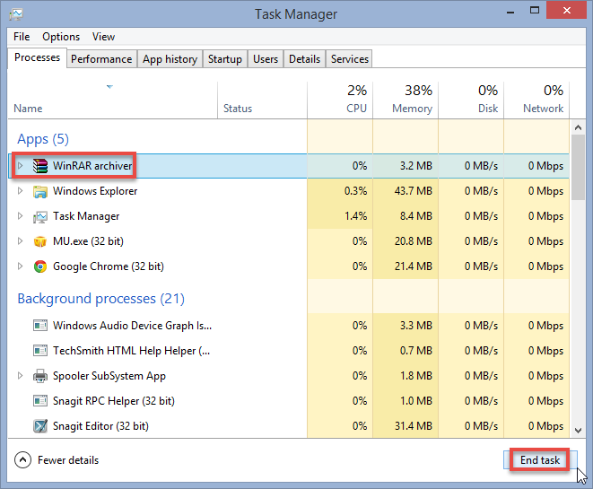Sort by the Name column header

click(x=113, y=100)
